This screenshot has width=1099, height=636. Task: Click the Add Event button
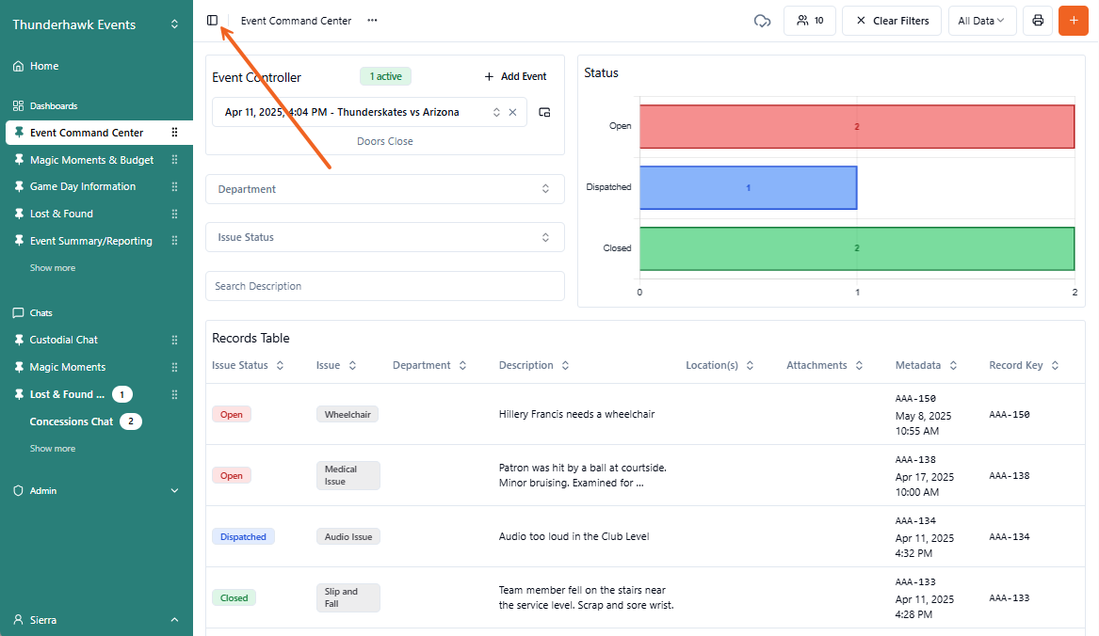(x=515, y=77)
